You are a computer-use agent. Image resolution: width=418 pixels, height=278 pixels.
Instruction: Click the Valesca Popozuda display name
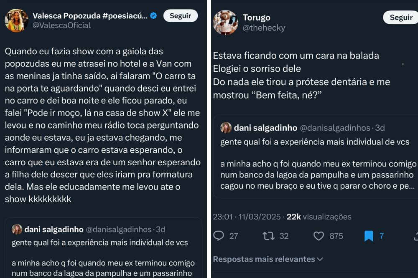tap(90, 16)
